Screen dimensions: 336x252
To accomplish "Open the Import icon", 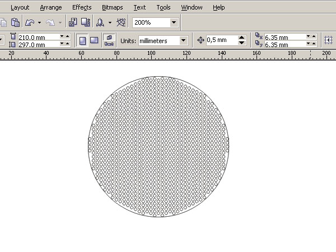I will (73, 22).
